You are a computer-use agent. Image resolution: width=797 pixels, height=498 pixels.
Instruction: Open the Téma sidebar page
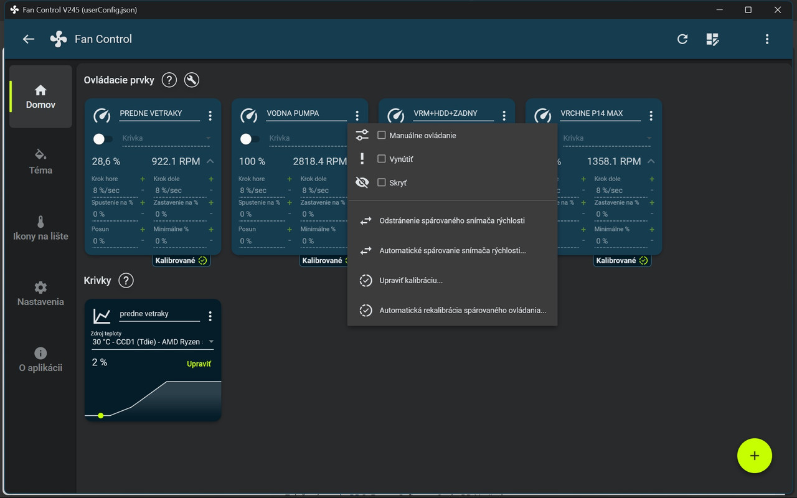(x=40, y=162)
